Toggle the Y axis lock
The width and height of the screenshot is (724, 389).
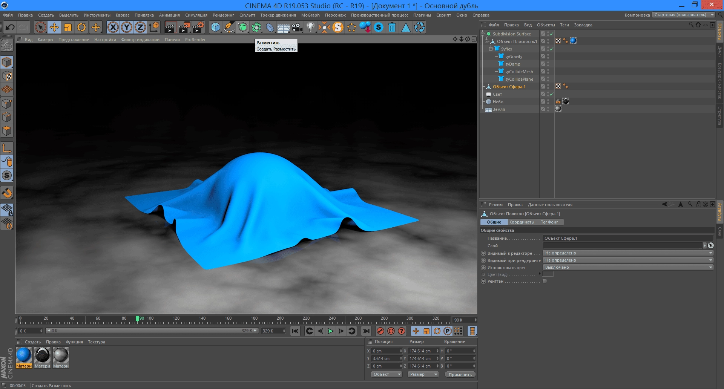(127, 27)
